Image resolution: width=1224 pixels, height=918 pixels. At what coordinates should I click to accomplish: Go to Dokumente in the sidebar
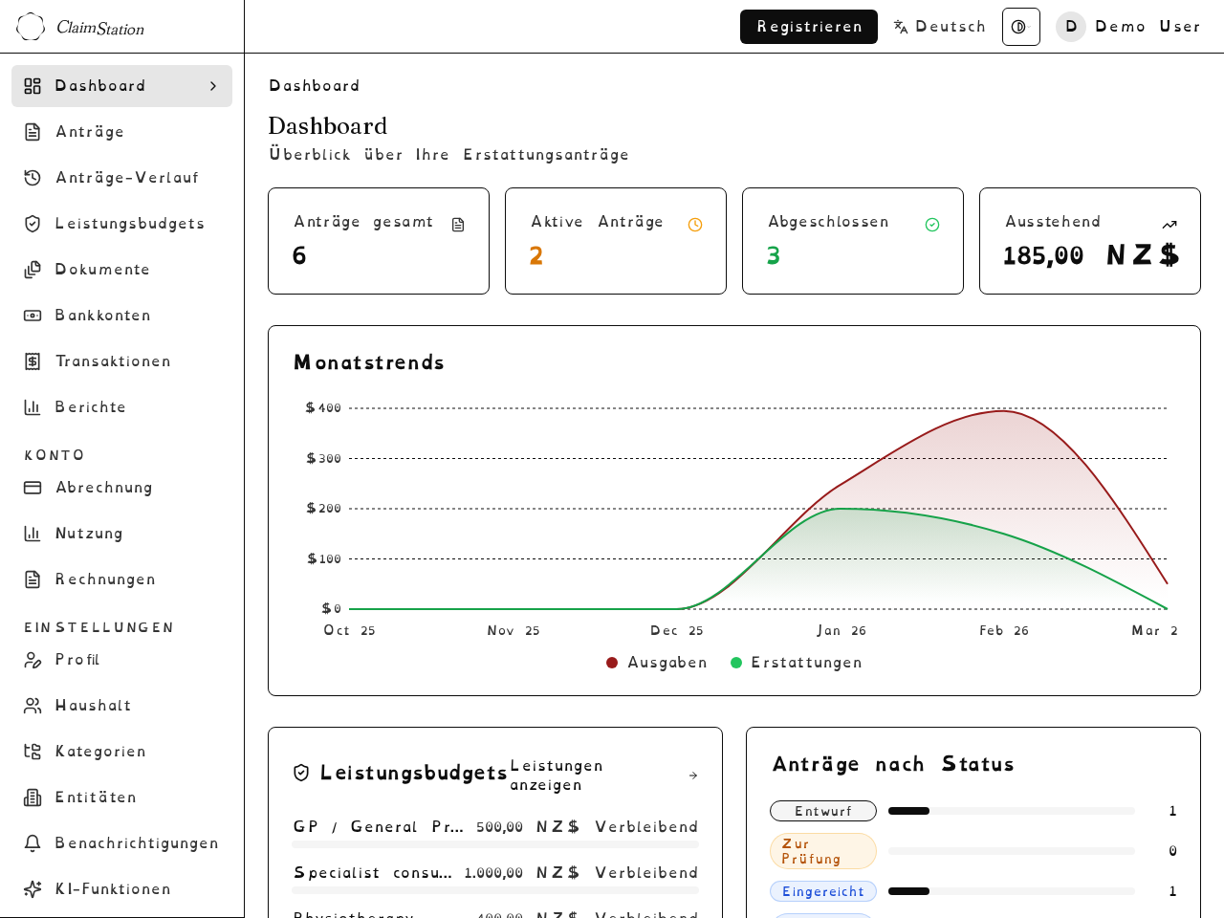[x=121, y=270]
